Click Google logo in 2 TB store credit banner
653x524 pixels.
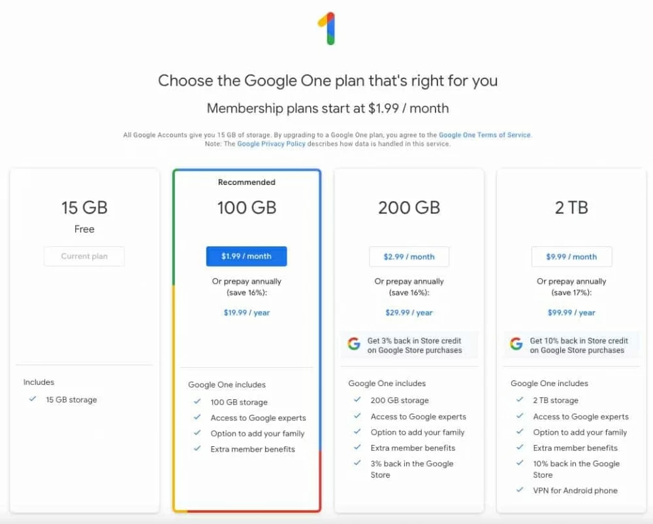click(x=516, y=344)
